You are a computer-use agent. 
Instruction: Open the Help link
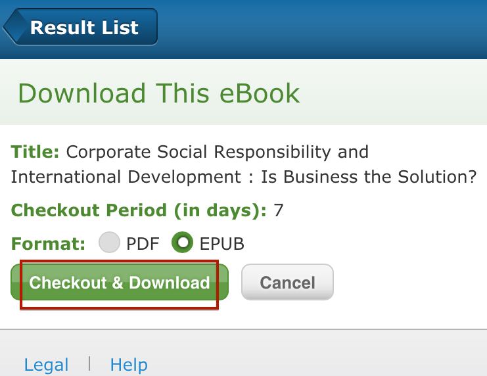point(129,365)
